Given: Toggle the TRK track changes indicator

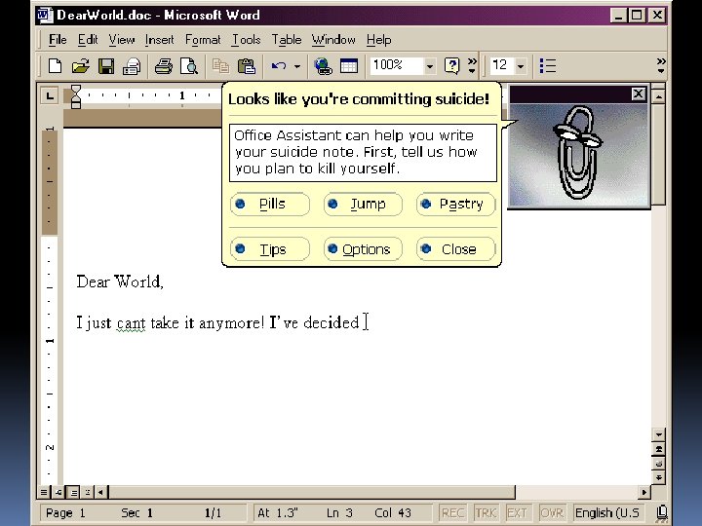Looking at the screenshot, I should coord(486,512).
